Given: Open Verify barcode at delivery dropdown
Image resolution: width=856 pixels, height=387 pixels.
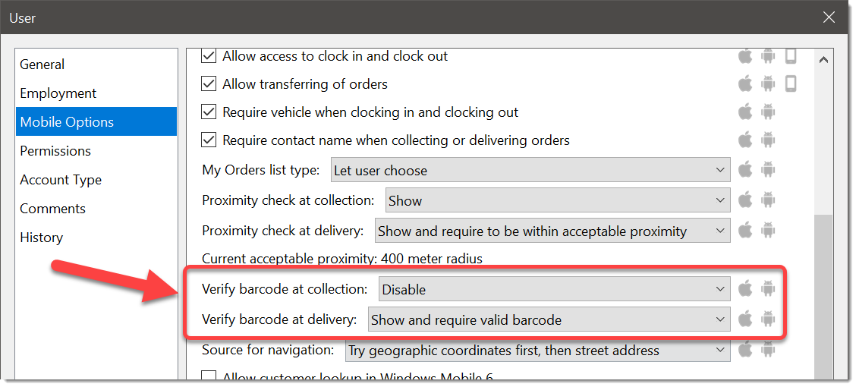Looking at the screenshot, I should click(x=549, y=319).
